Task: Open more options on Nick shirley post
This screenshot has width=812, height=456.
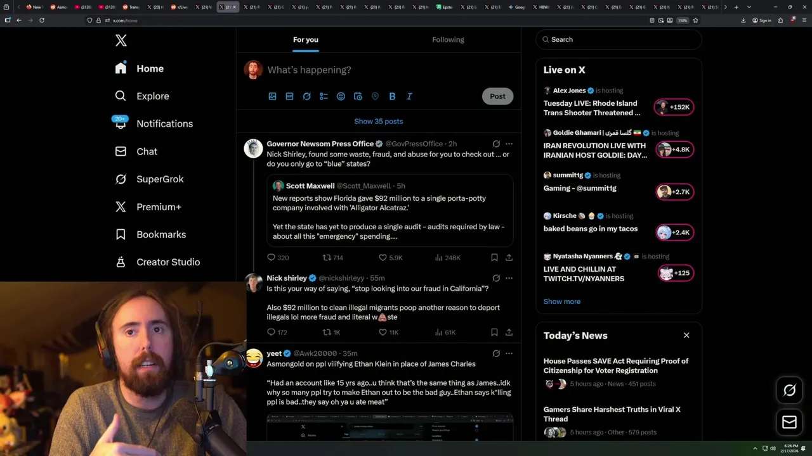Action: pos(509,278)
